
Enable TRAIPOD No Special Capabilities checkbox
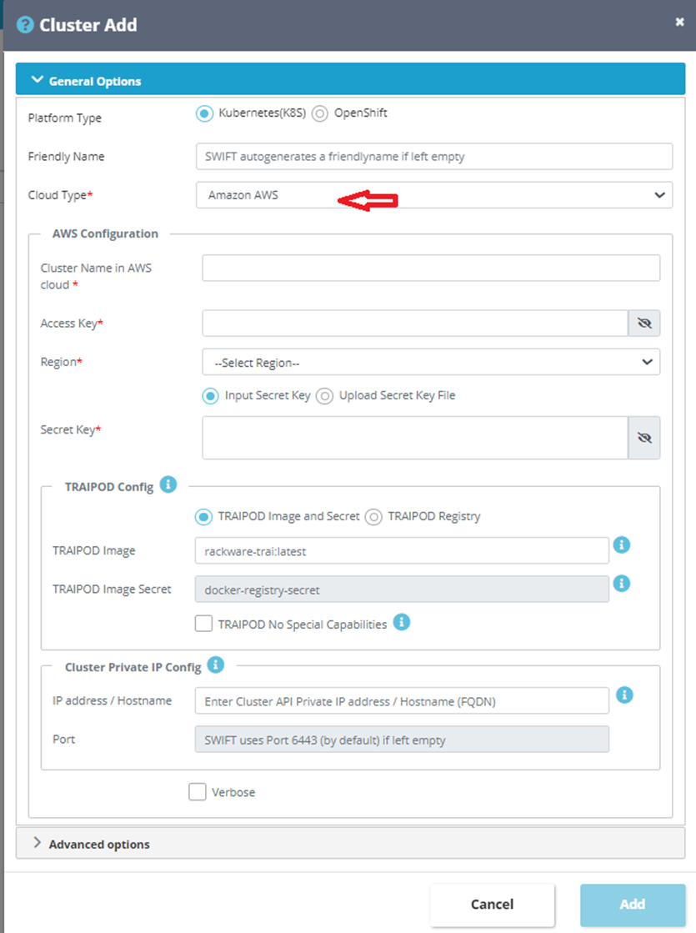[203, 624]
